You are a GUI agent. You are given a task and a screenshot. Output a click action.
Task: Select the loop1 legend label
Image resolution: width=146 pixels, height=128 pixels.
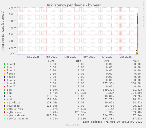click(11, 67)
